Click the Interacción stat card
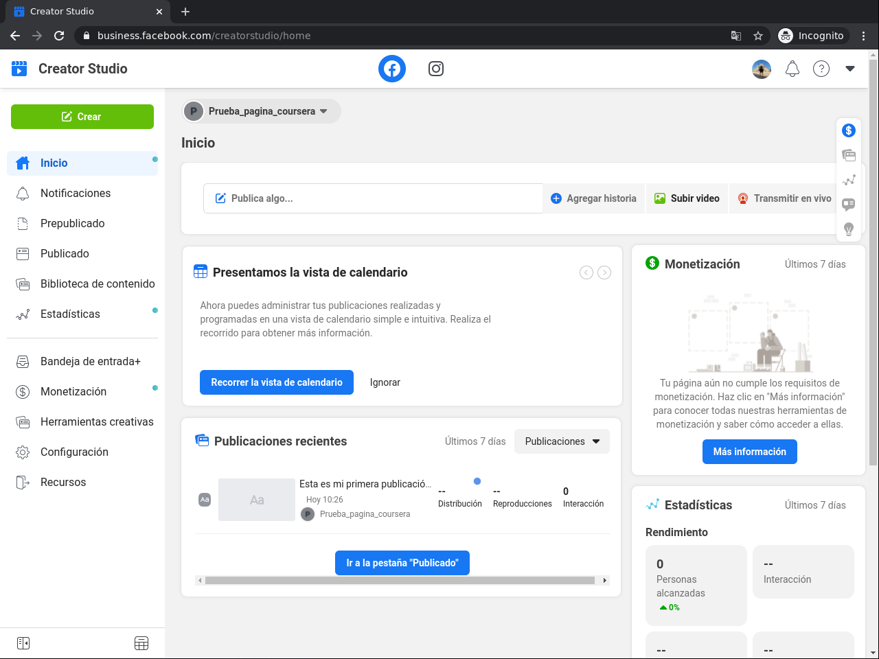This screenshot has height=659, width=879. (803, 572)
